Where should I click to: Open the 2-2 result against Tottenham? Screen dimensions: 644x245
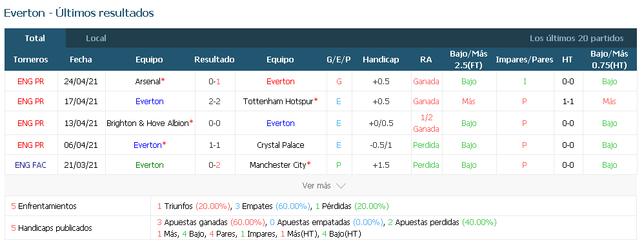pyautogui.click(x=214, y=102)
